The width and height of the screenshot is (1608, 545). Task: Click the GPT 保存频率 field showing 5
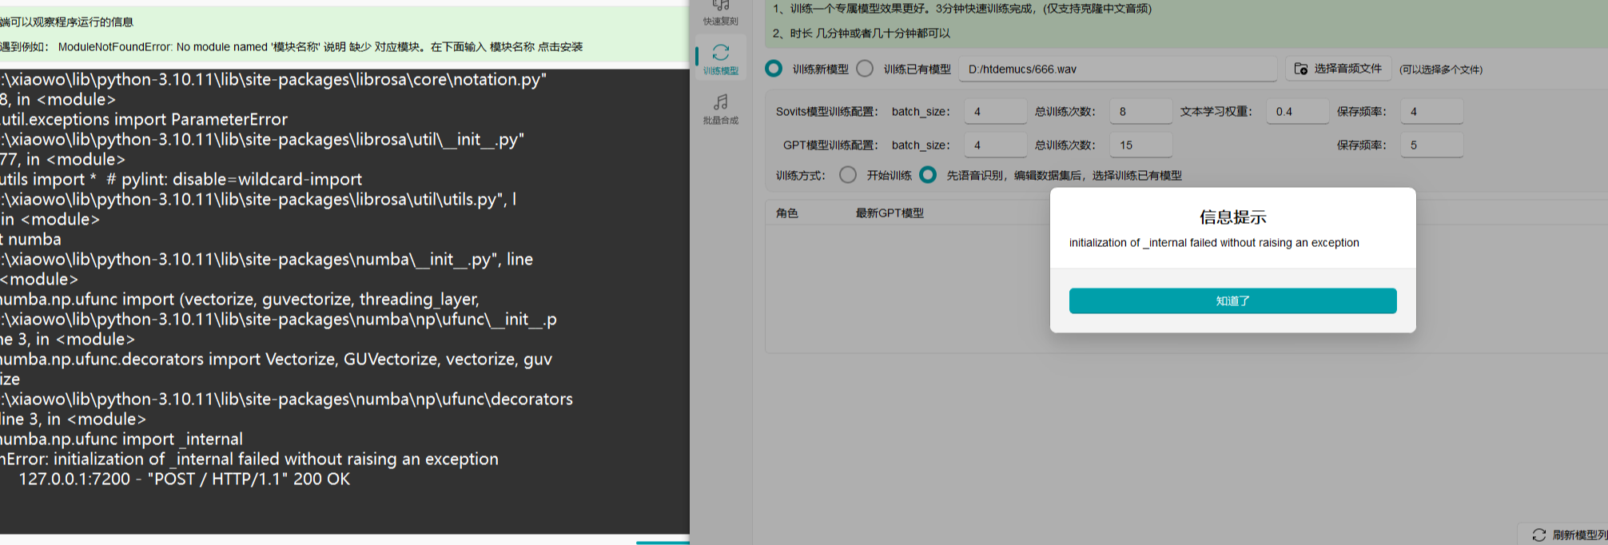pos(1431,145)
